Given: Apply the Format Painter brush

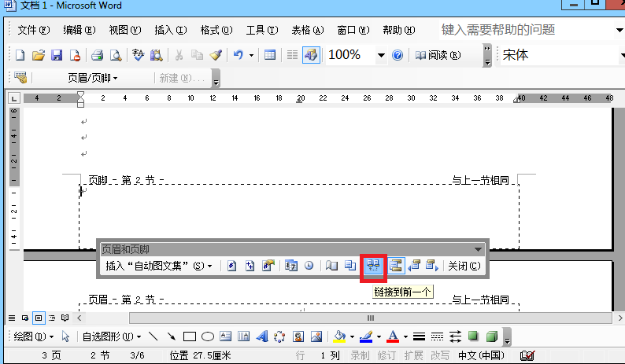Looking at the screenshot, I should [x=216, y=55].
